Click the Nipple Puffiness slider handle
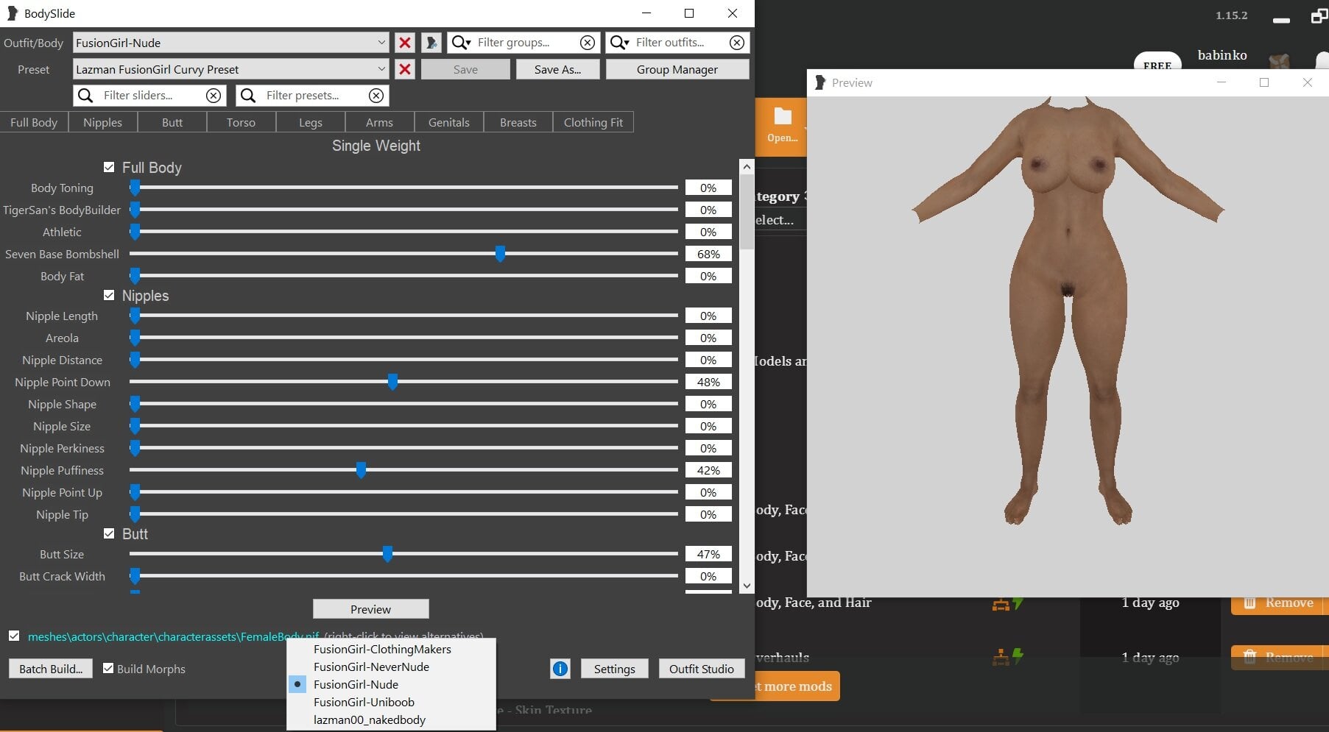 tap(361, 470)
